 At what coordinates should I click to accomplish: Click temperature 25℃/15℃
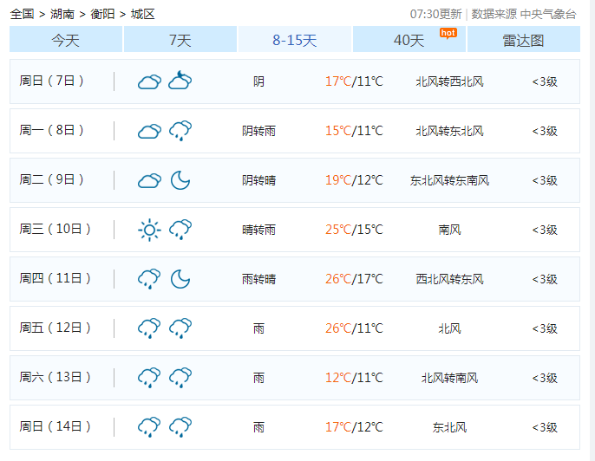pyautogui.click(x=354, y=230)
